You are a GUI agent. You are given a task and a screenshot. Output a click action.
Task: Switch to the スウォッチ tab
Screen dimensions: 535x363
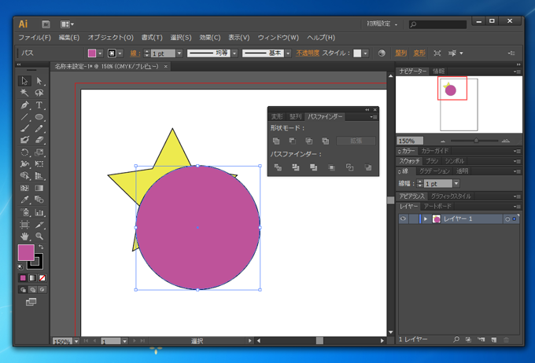pos(409,161)
